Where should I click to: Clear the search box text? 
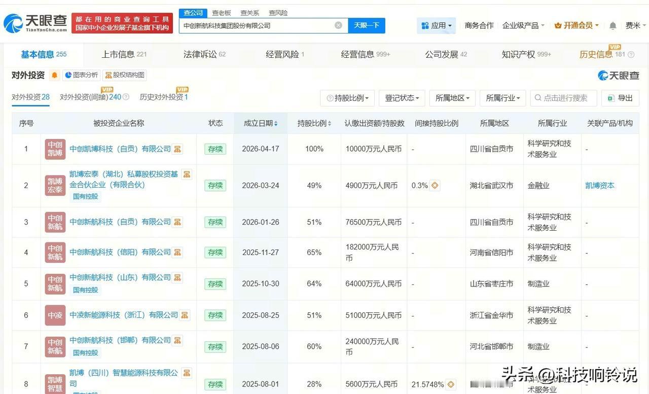[x=338, y=25]
